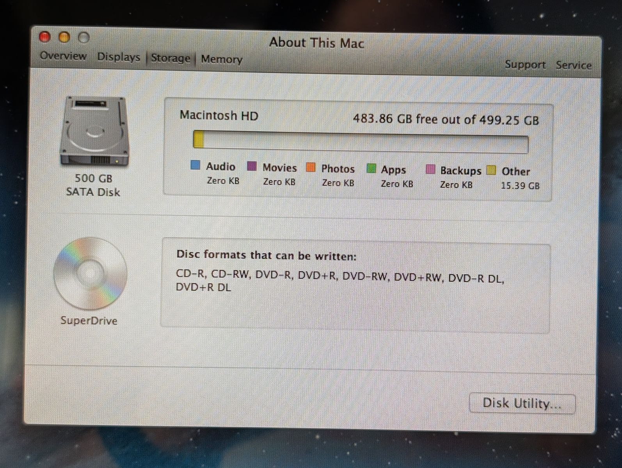Click the blue Audio color swatch

point(195,165)
